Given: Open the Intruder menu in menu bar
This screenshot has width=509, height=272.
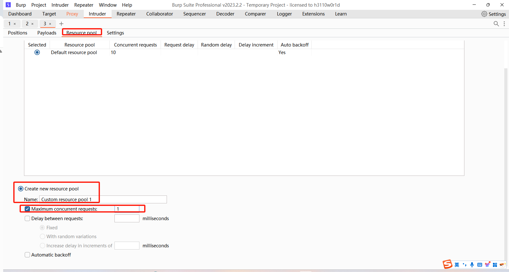Looking at the screenshot, I should pyautogui.click(x=60, y=5).
